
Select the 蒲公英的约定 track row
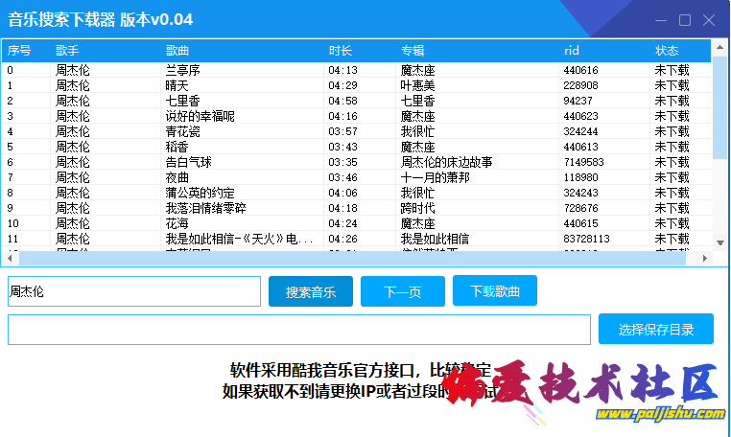point(192,193)
